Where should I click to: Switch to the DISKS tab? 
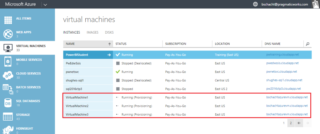(x=109, y=32)
